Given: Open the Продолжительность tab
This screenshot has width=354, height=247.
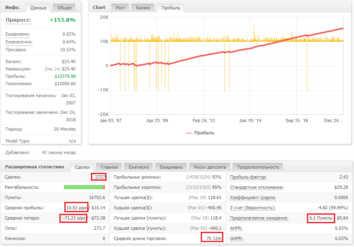Looking at the screenshot, I should [258, 167].
